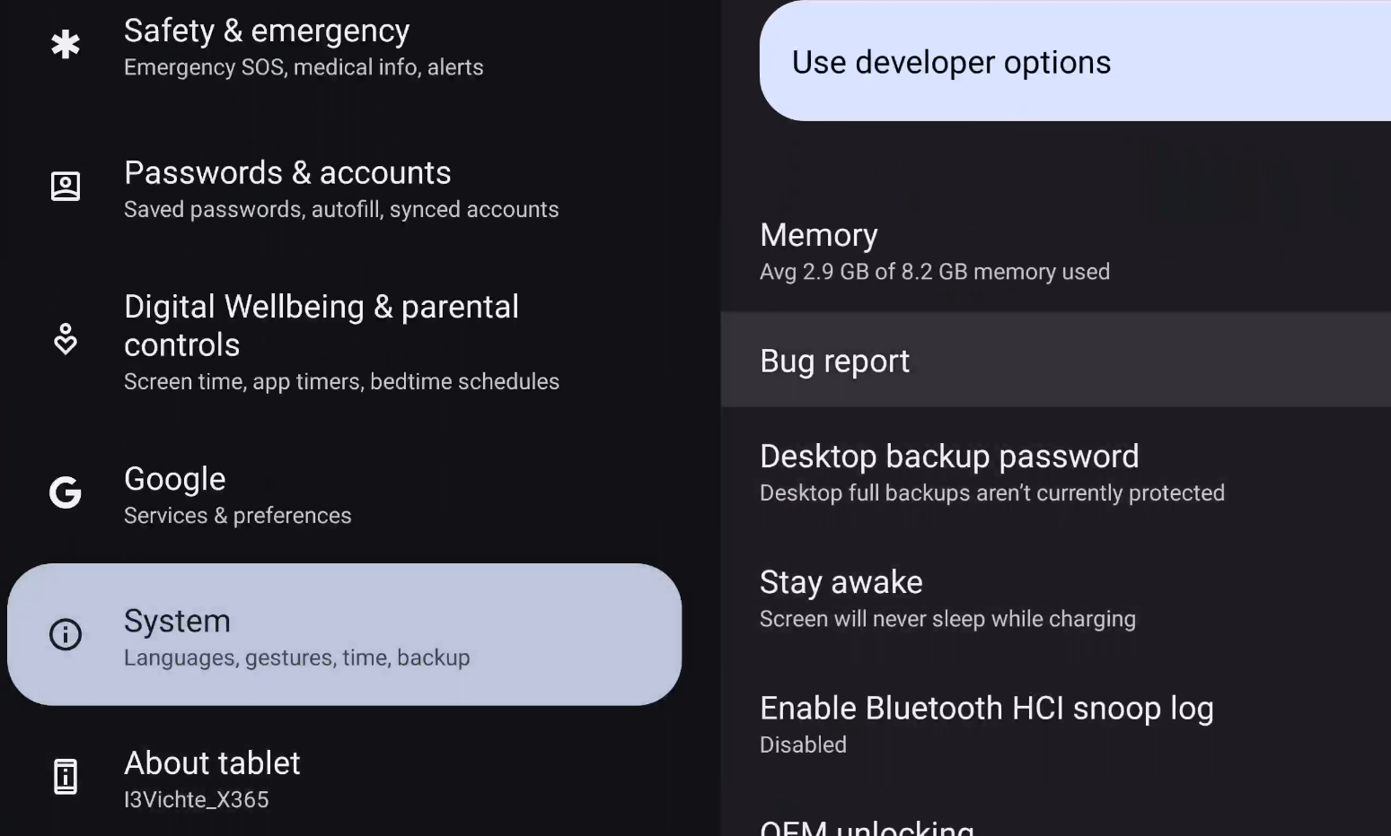Tap the OEM unlocking option

[x=867, y=827]
